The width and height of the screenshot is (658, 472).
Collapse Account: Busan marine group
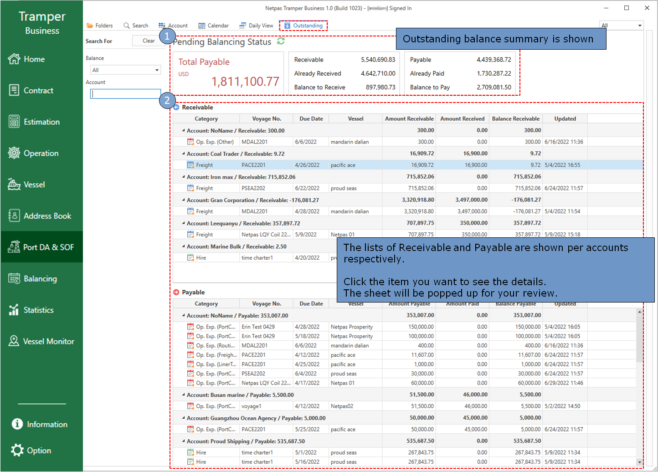pyautogui.click(x=183, y=395)
